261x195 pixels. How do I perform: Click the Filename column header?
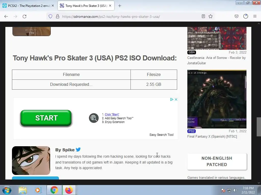click(71, 74)
